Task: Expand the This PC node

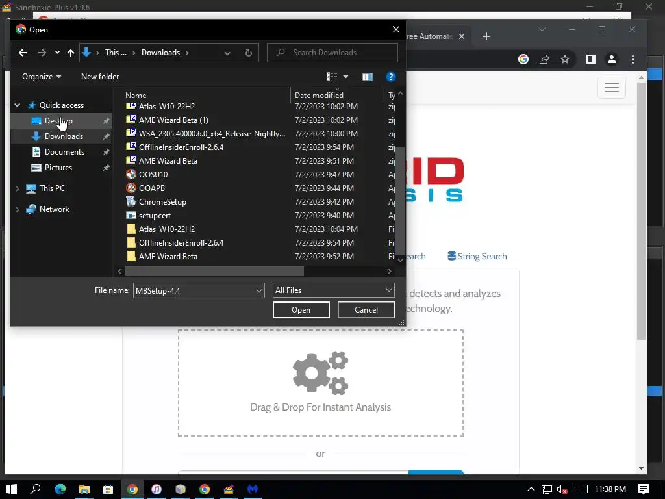Action: 18,188
